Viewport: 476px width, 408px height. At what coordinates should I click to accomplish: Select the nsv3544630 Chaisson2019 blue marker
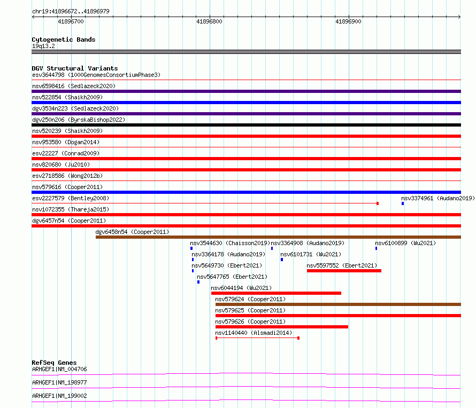191,248
